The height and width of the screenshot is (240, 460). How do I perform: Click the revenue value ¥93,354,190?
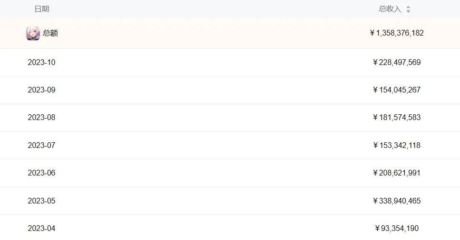tap(397, 228)
